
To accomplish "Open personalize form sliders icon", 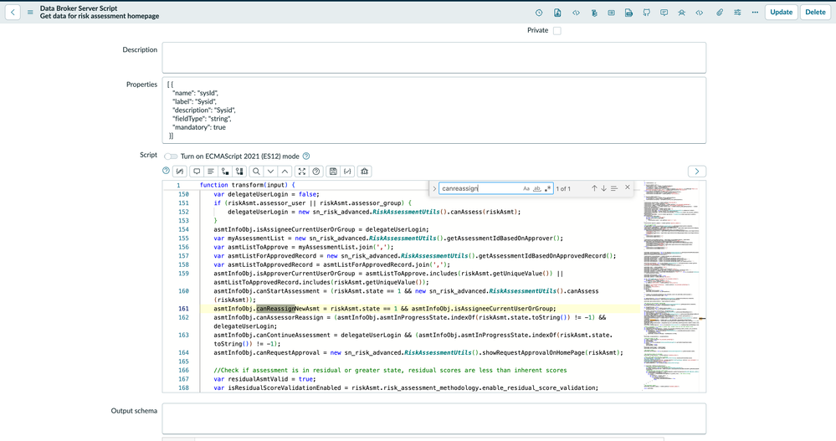I will coord(737,13).
